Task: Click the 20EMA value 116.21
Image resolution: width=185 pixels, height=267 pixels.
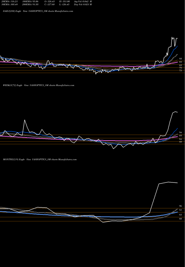Action: (9, 1)
